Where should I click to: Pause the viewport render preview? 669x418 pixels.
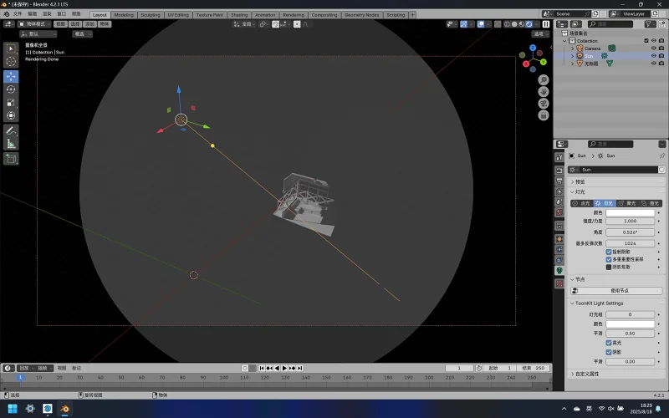tap(546, 24)
